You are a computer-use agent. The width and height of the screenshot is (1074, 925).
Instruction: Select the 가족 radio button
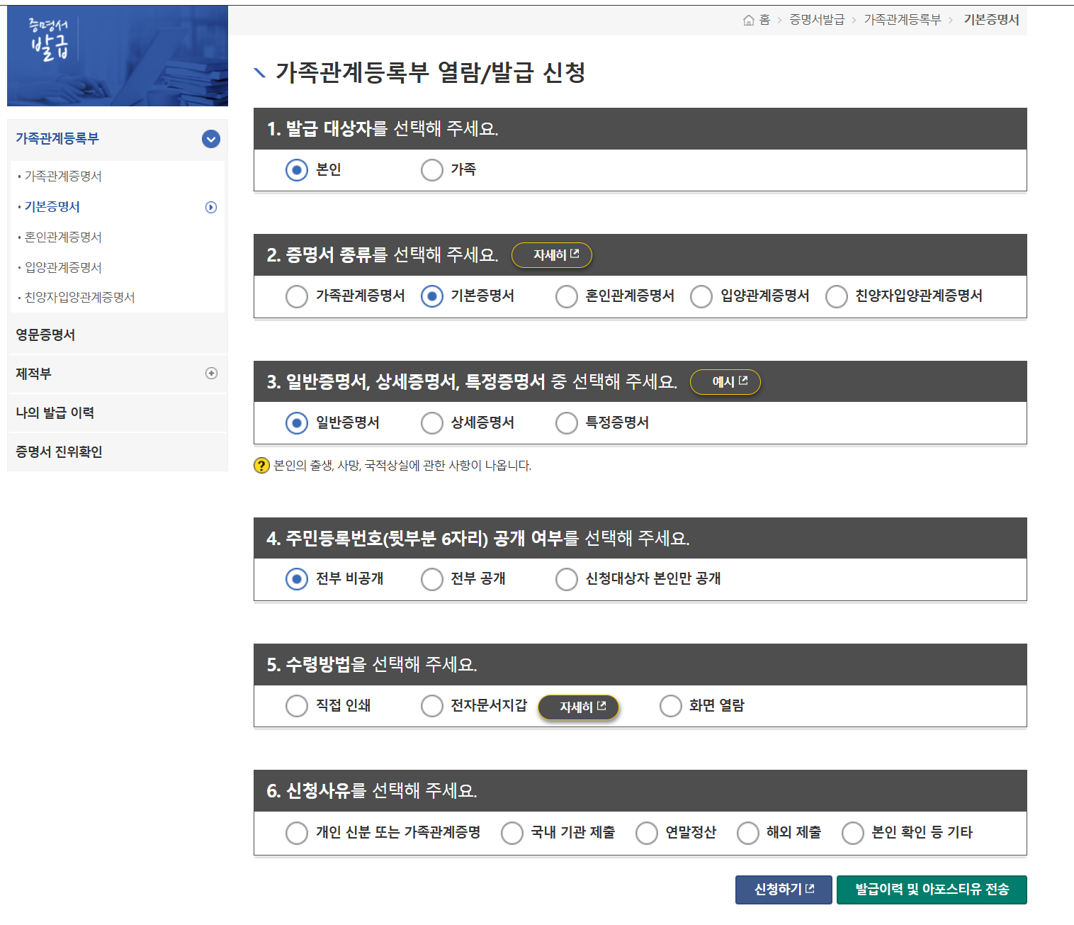click(x=432, y=170)
